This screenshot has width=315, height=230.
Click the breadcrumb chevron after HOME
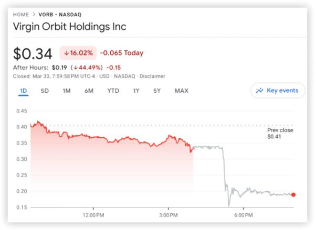click(34, 15)
